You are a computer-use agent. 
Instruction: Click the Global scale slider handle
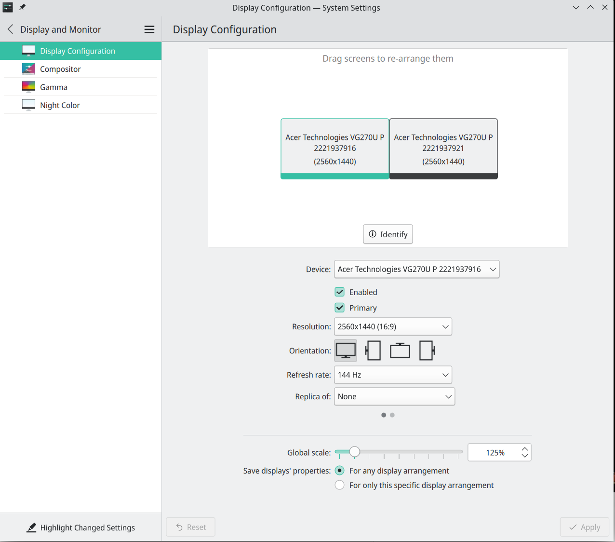355,452
